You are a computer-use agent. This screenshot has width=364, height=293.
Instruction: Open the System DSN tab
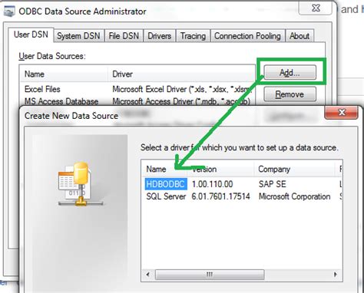pos(78,36)
